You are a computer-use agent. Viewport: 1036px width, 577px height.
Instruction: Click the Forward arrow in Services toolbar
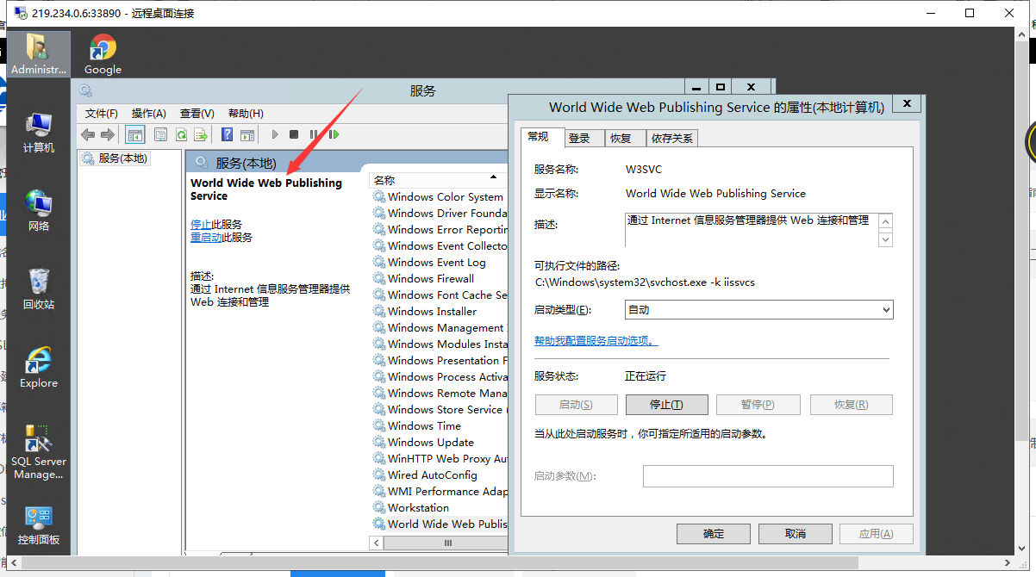pos(108,134)
